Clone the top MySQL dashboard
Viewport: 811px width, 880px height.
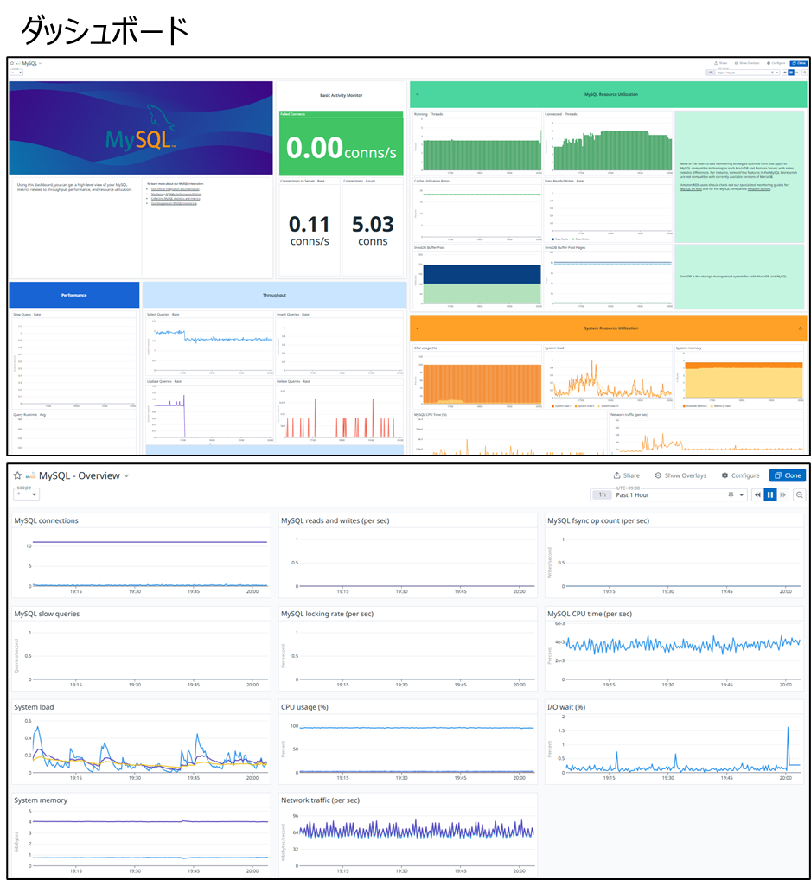[x=799, y=63]
